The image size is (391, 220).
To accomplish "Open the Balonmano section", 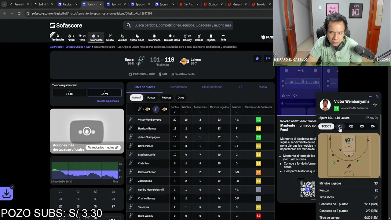I will [154, 38].
